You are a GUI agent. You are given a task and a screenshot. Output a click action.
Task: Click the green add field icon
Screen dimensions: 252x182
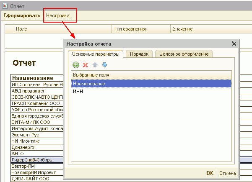[76, 65]
